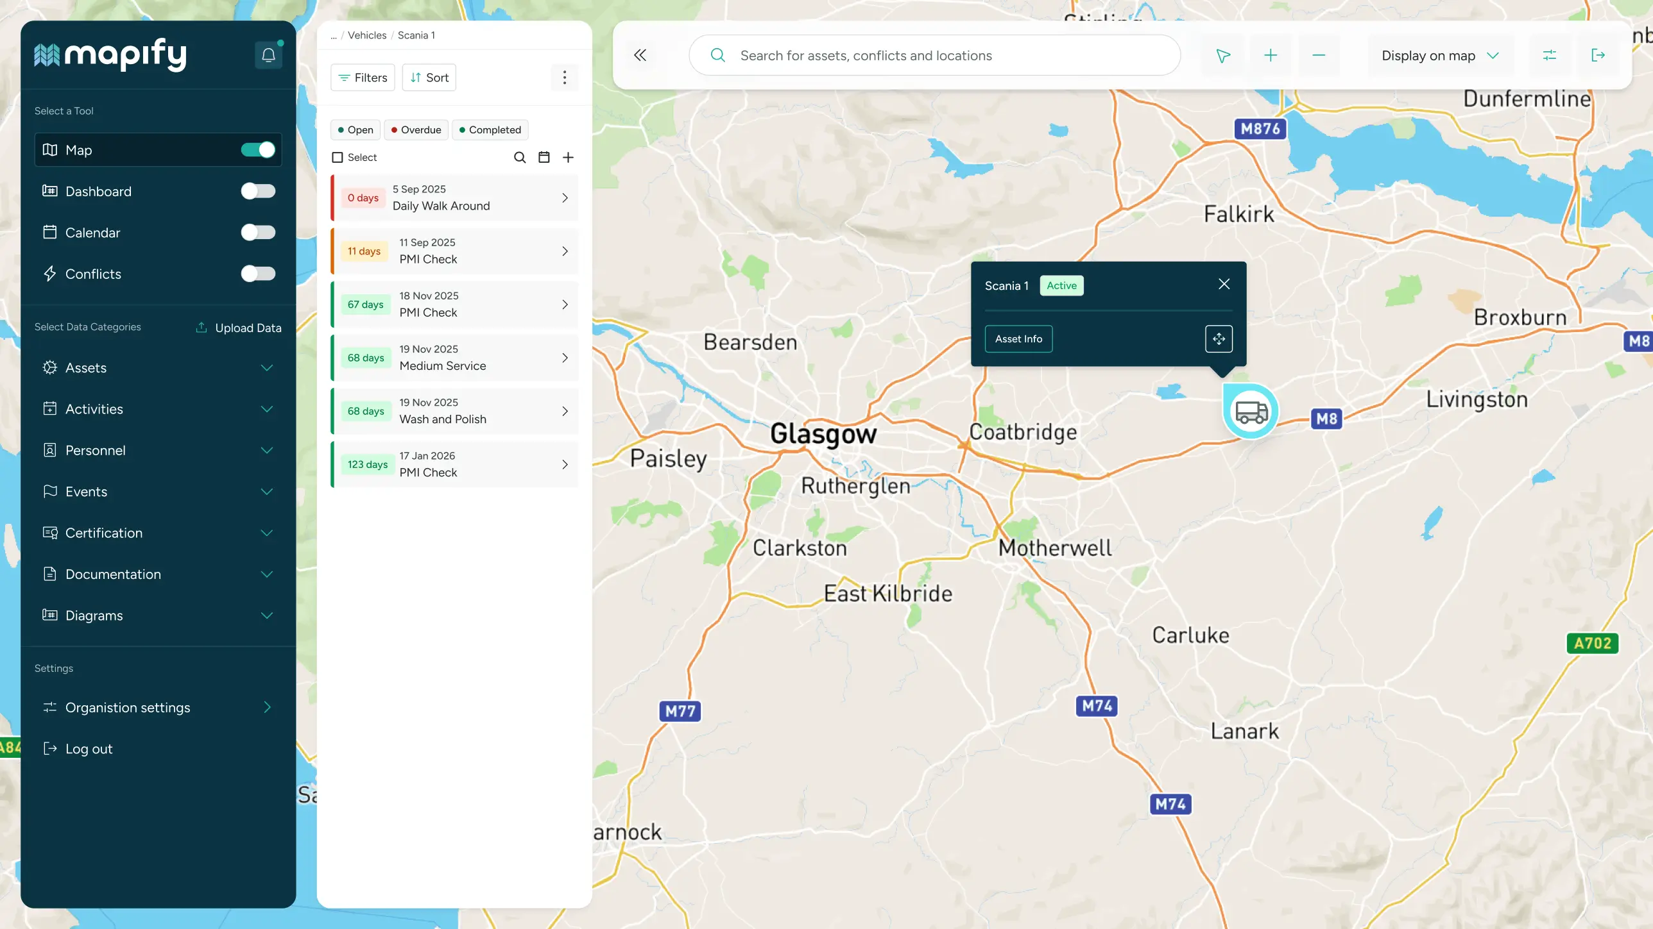Open the notification bell
1653x929 pixels.
(x=268, y=55)
